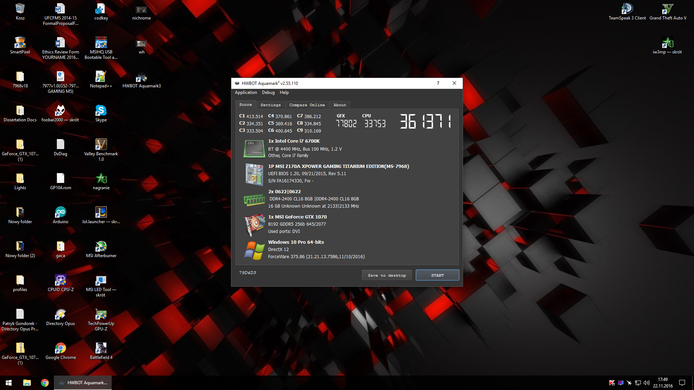Click the motherboard icon in Aquamark
The image size is (694, 390).
pos(254,174)
